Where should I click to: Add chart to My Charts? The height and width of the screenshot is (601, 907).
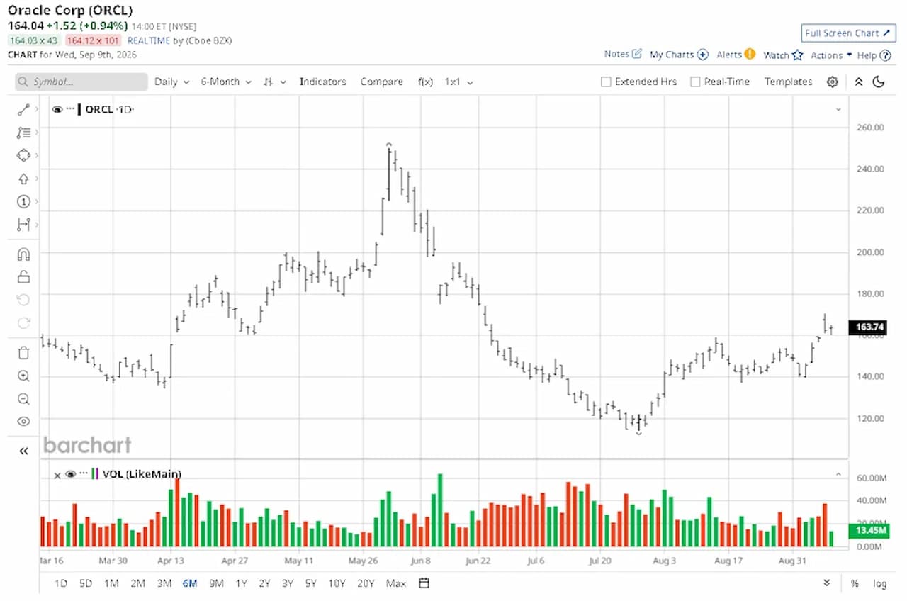pyautogui.click(x=679, y=55)
